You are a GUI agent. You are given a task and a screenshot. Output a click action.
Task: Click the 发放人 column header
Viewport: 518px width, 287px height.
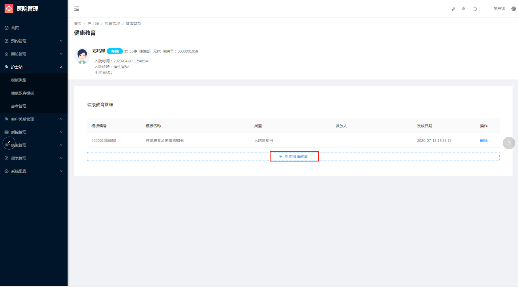pos(341,126)
